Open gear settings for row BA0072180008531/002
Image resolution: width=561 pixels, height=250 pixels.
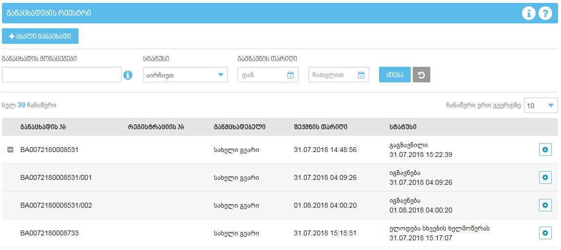(545, 205)
